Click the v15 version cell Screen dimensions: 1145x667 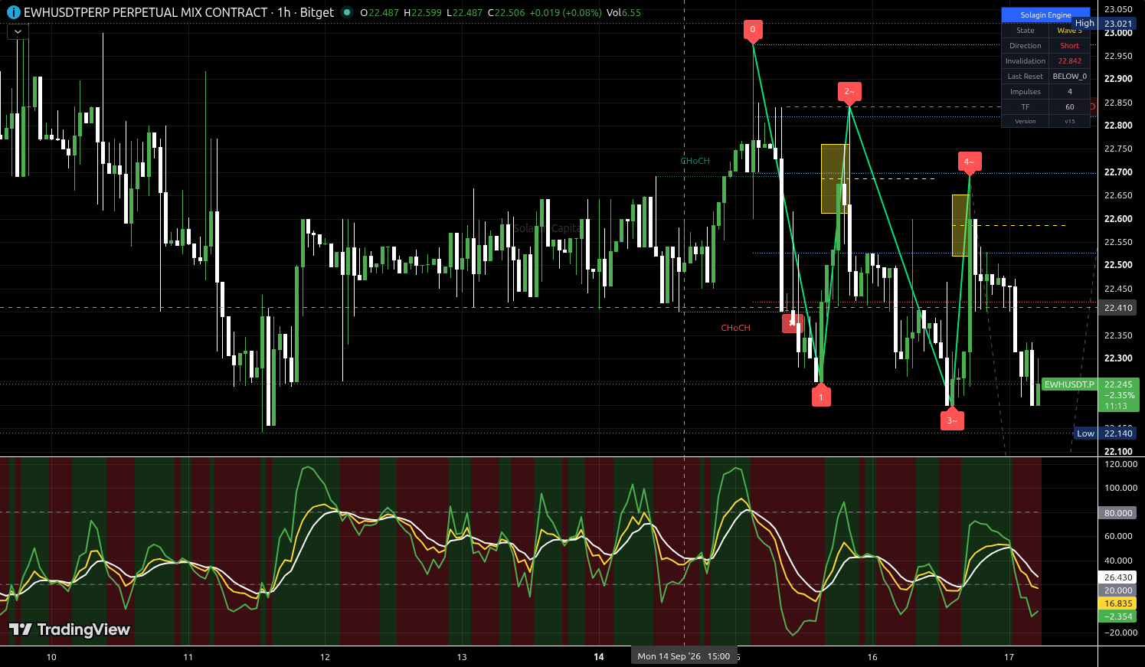(x=1069, y=121)
